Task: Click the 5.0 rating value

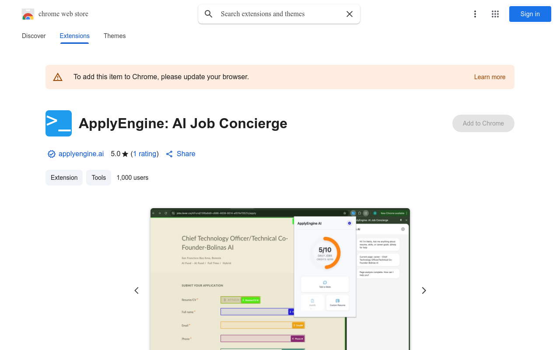Action: pos(115,154)
